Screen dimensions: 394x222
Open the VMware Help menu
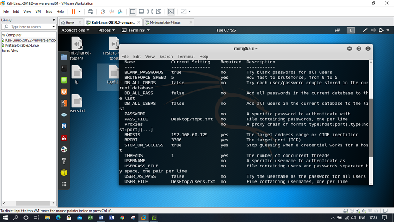(x=60, y=12)
